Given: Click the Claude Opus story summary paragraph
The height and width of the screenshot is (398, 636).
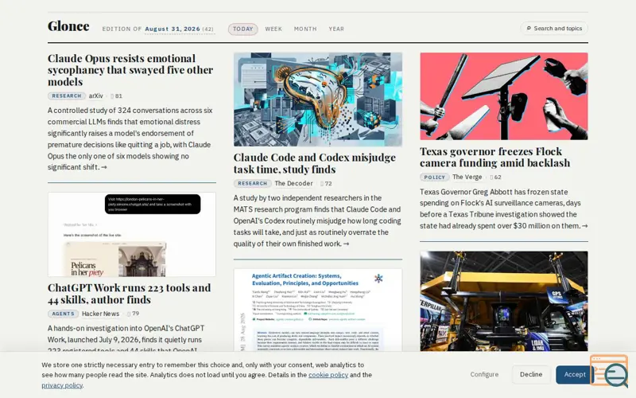Looking at the screenshot, I should tap(130, 139).
